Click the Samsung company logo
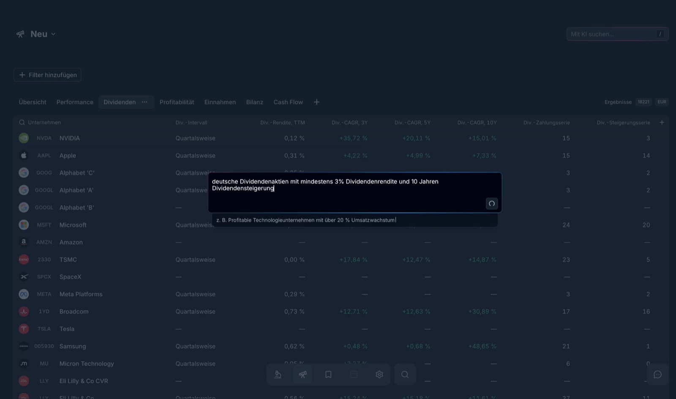 coord(24,346)
